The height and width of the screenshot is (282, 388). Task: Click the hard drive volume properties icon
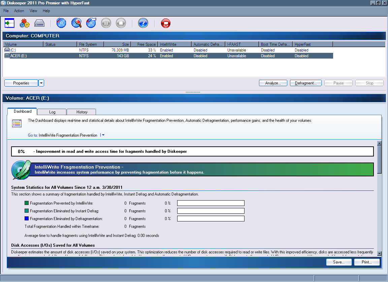[39, 23]
